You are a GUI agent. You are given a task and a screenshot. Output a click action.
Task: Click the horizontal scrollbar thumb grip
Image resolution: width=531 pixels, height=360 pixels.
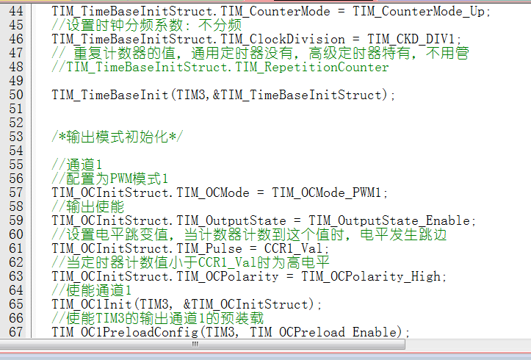[195, 343]
